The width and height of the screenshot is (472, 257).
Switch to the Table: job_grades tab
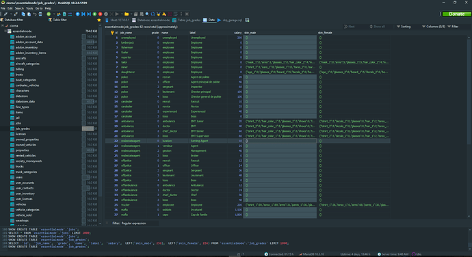coord(186,20)
